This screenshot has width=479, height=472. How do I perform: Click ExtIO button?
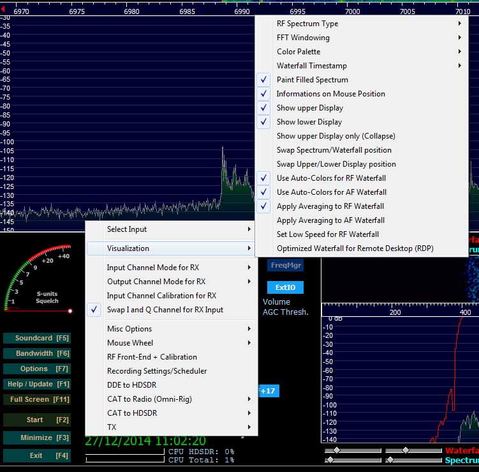285,287
